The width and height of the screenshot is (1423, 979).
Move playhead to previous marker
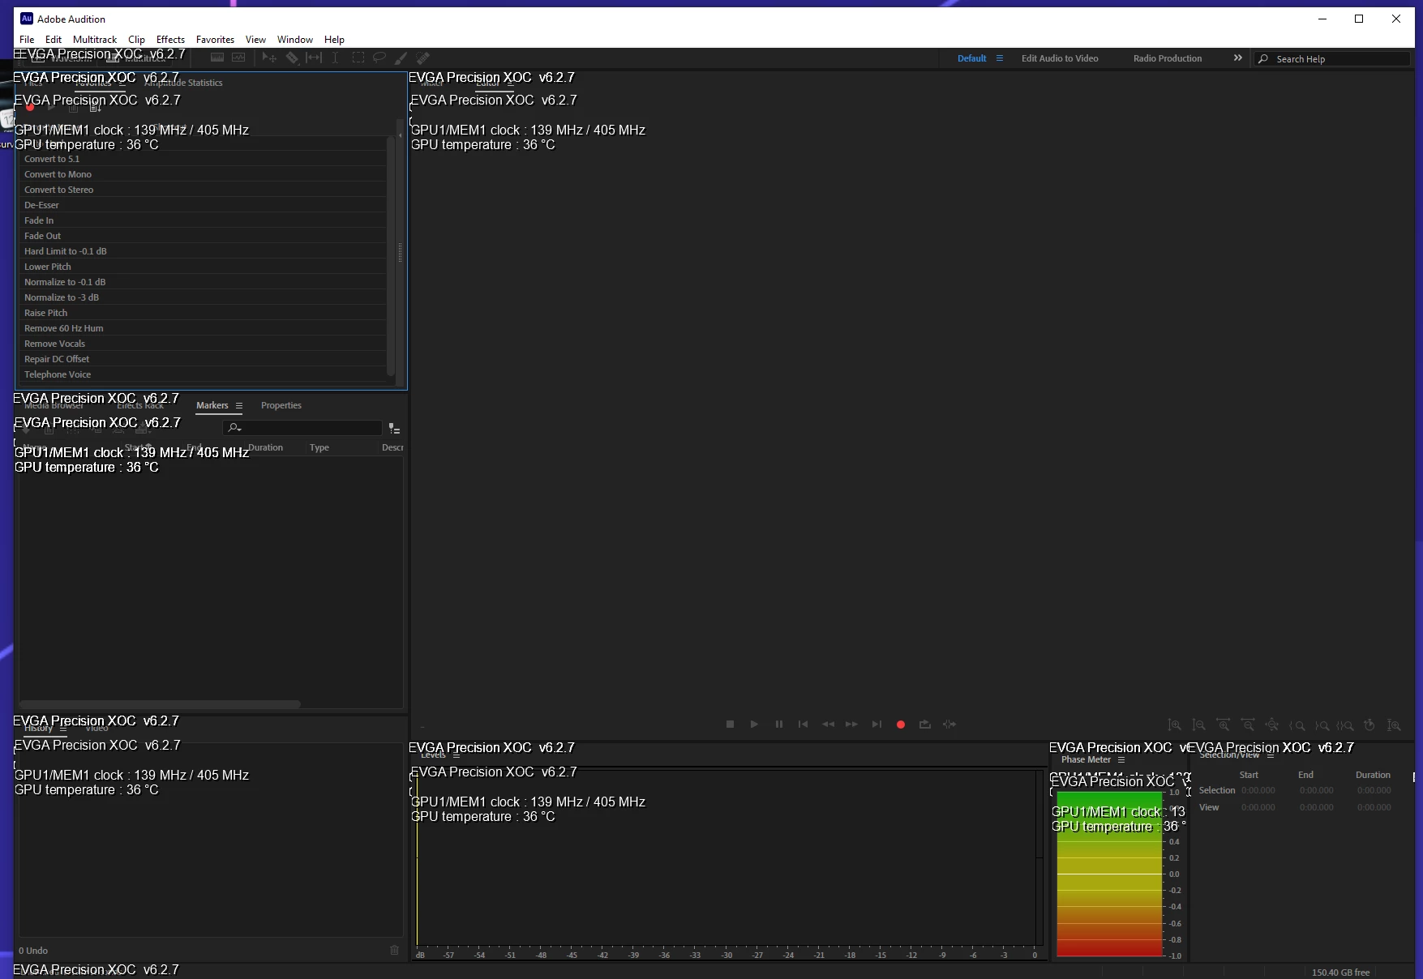click(803, 725)
